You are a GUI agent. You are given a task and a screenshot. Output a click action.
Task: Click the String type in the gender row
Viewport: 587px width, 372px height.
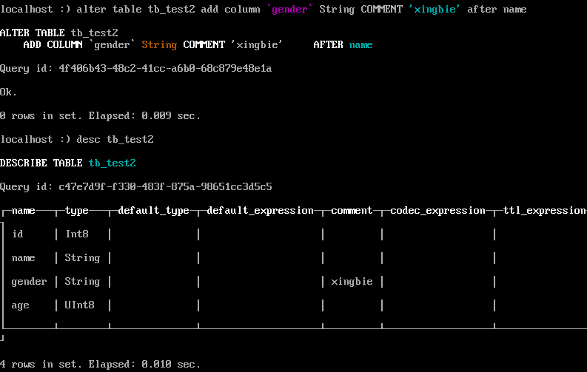pos(82,282)
